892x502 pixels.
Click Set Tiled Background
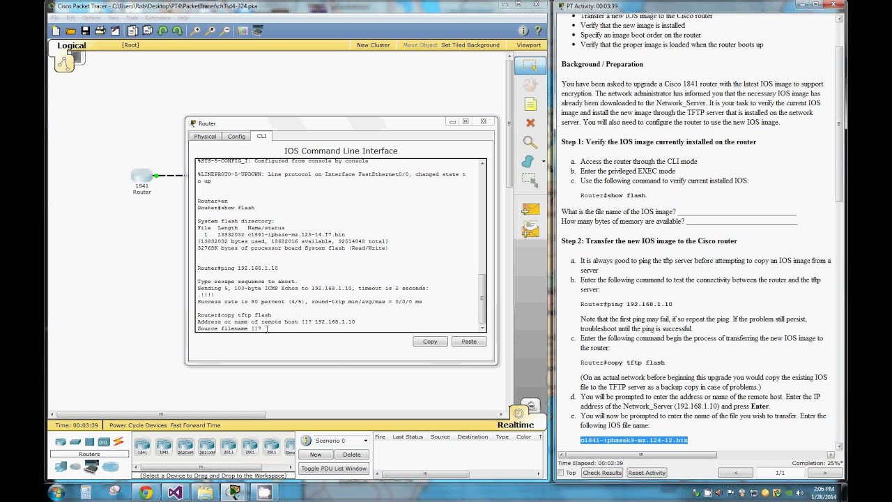pyautogui.click(x=470, y=45)
